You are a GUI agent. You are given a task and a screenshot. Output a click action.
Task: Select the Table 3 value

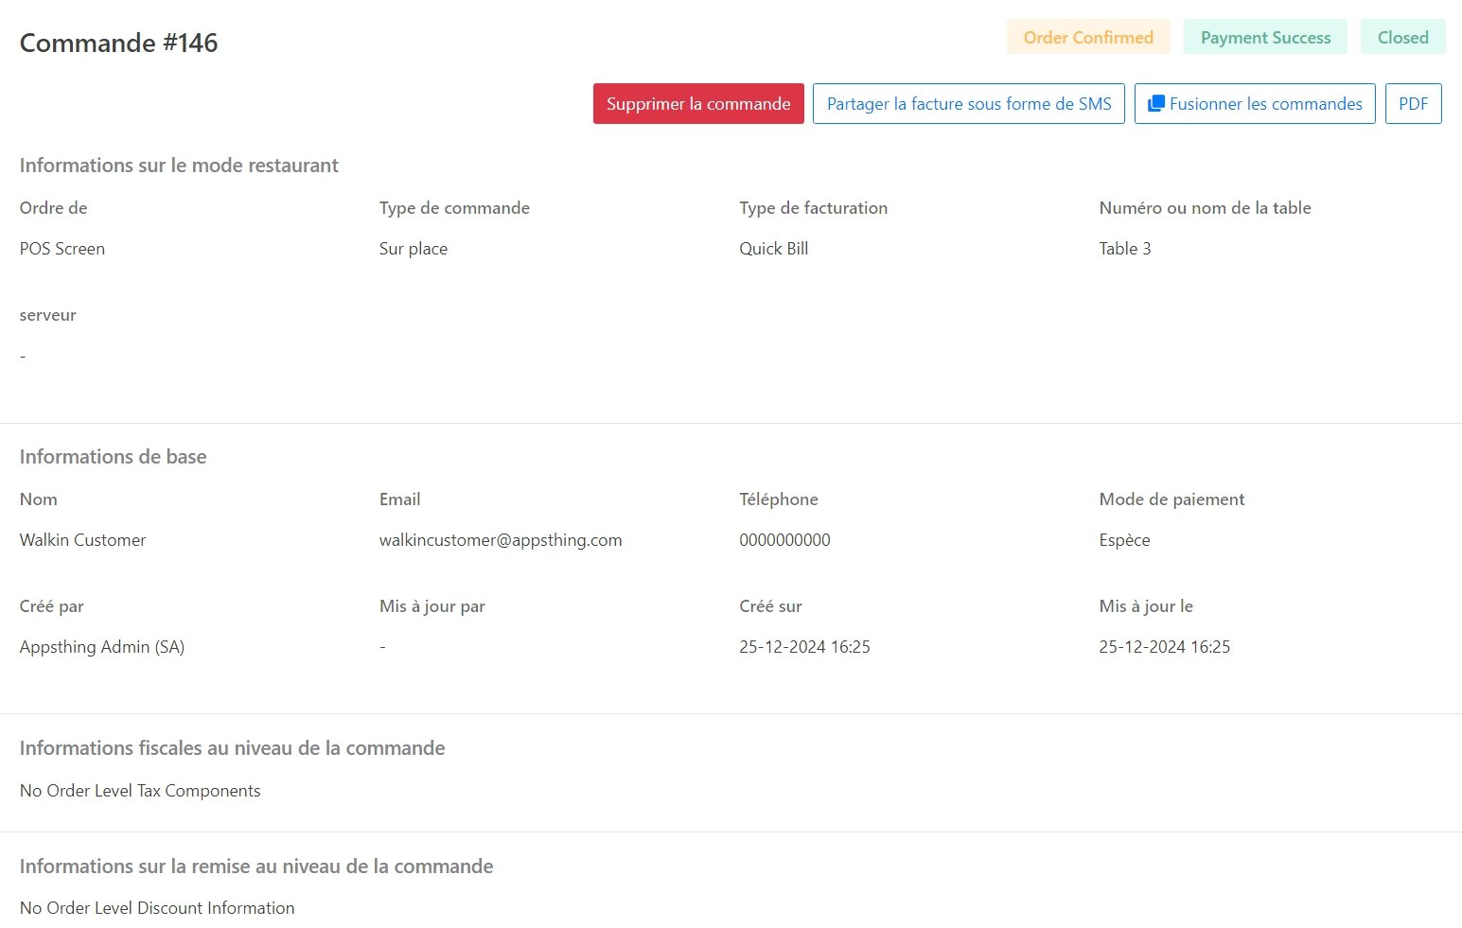[x=1124, y=249]
